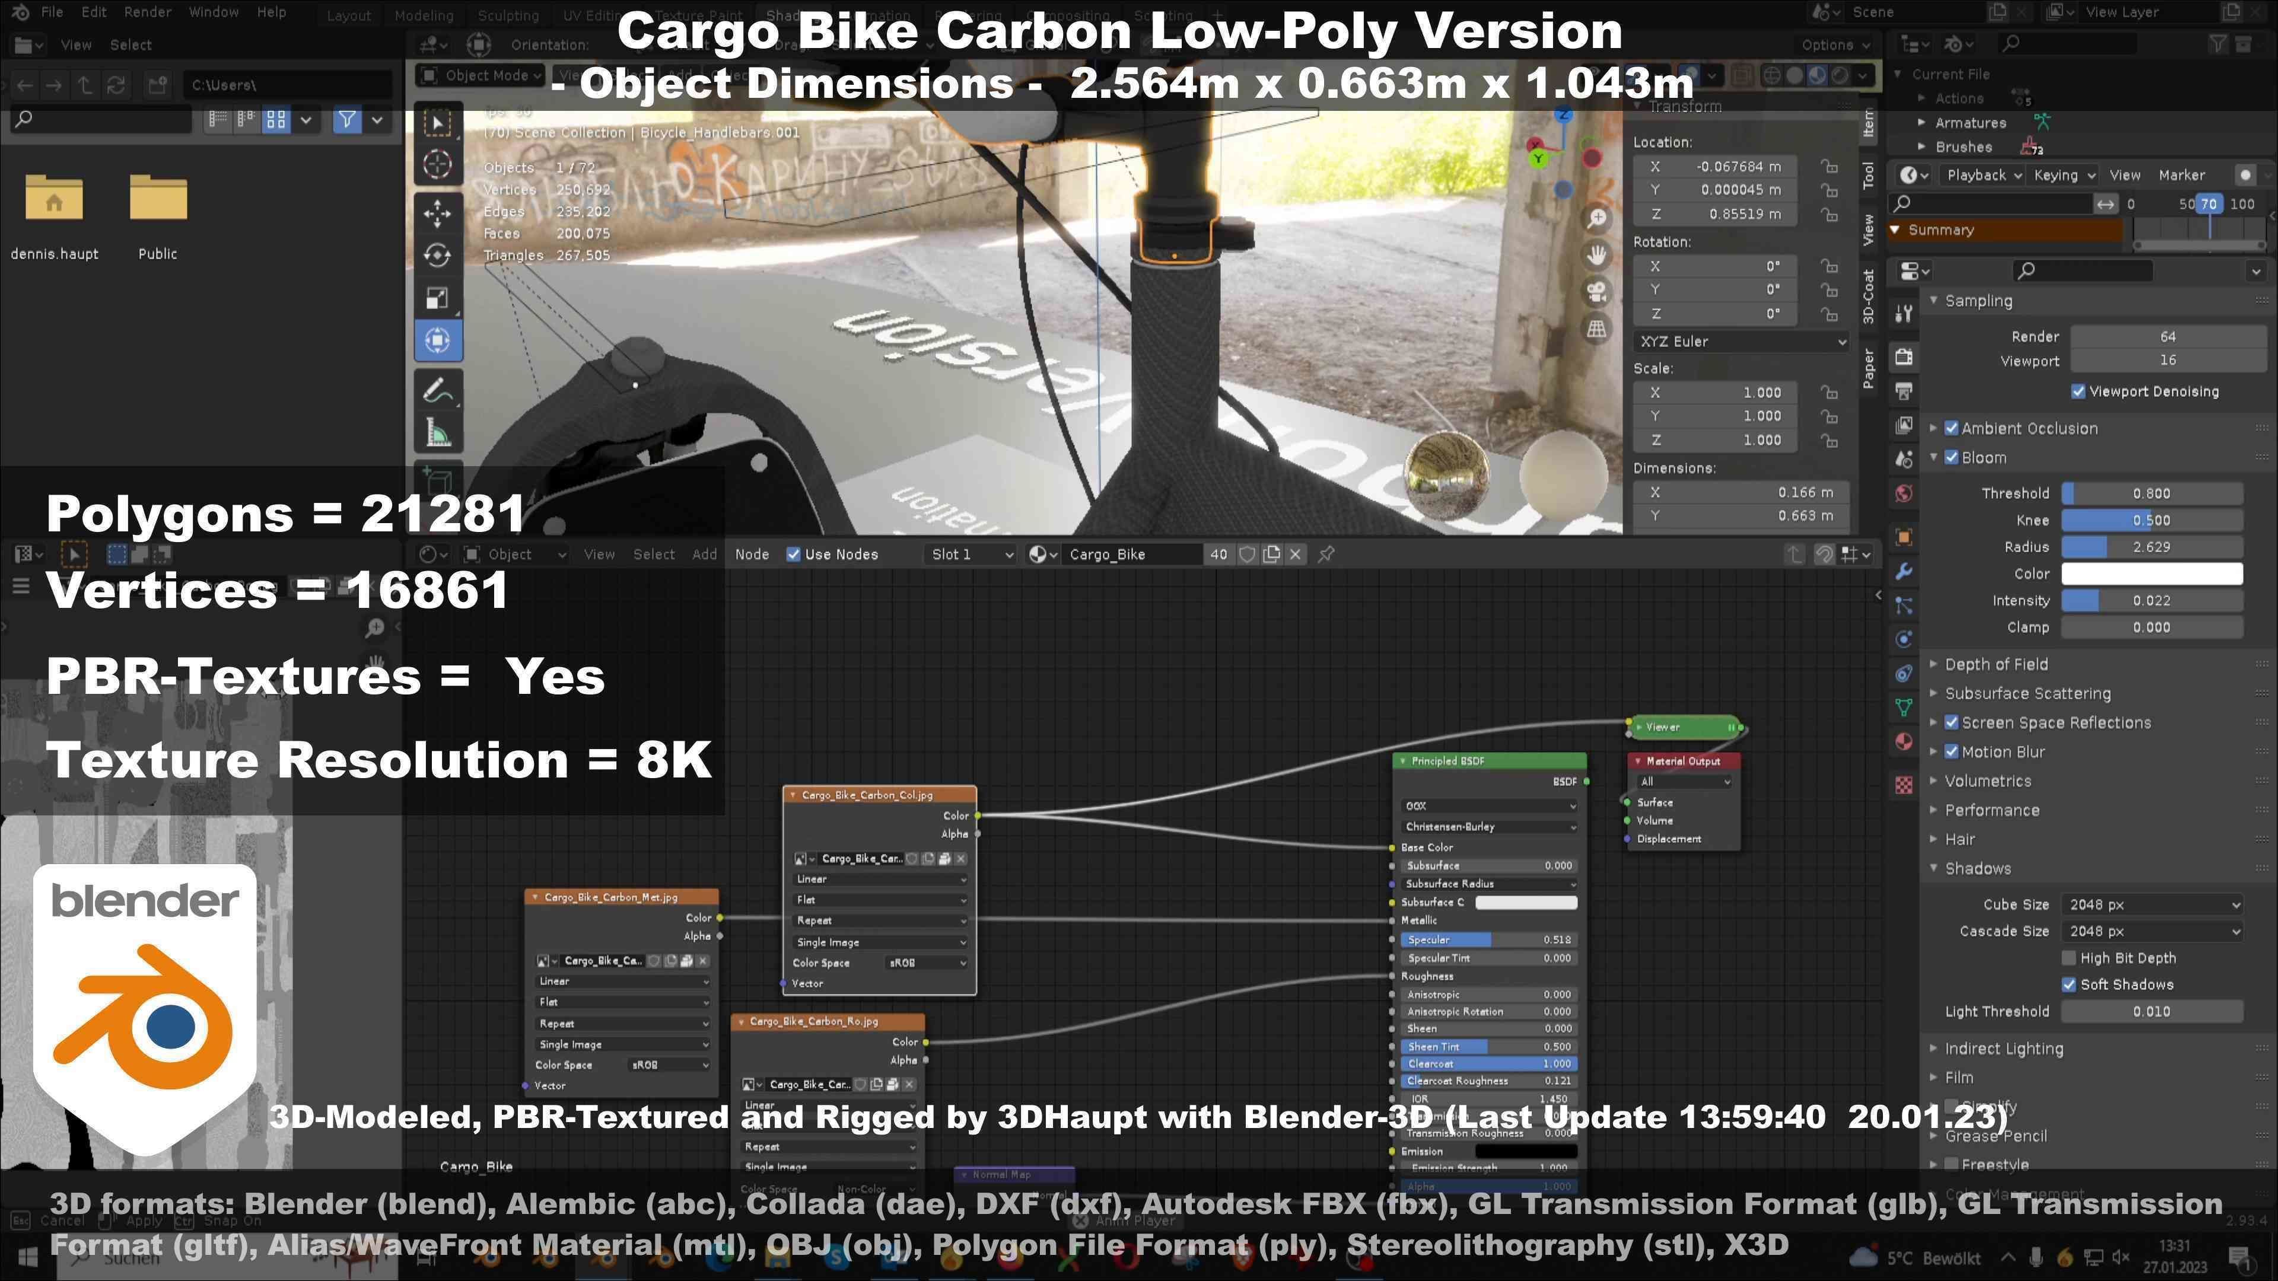The width and height of the screenshot is (2278, 1281).
Task: Adjust the Specular slider in Principled BSDF
Action: point(1489,940)
